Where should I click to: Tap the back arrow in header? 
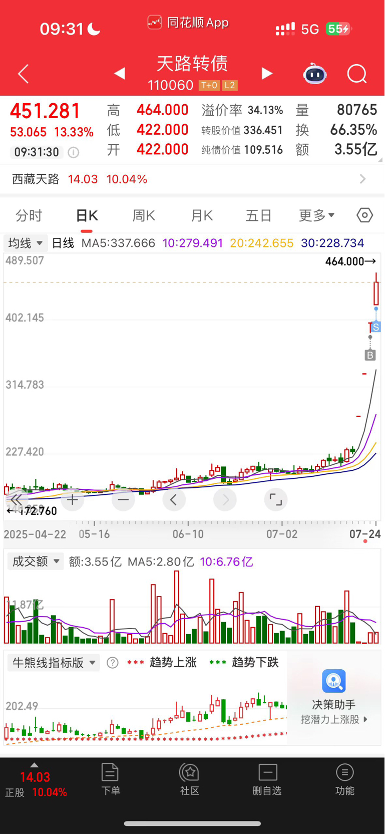coord(23,74)
